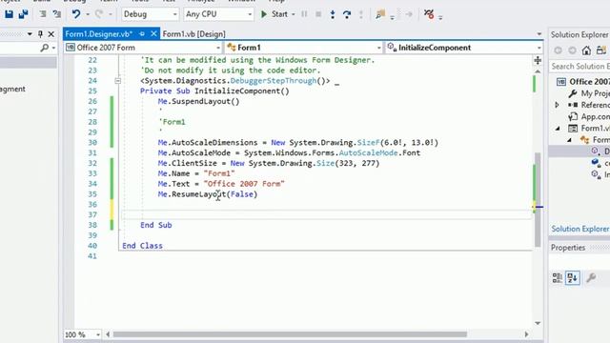The image size is (610, 343).
Task: Open the Start button dropdown arrow
Action: click(x=293, y=14)
